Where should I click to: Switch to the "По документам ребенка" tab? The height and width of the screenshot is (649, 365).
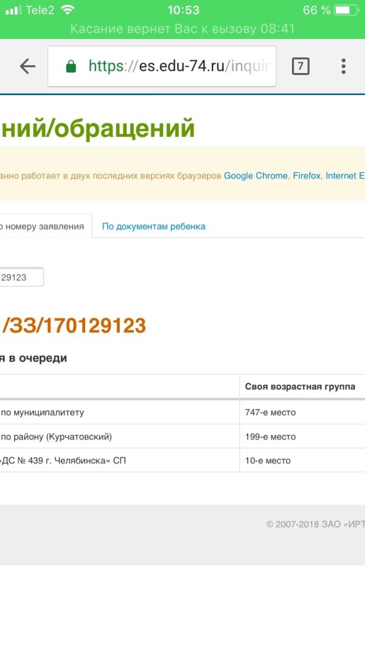[x=153, y=226]
